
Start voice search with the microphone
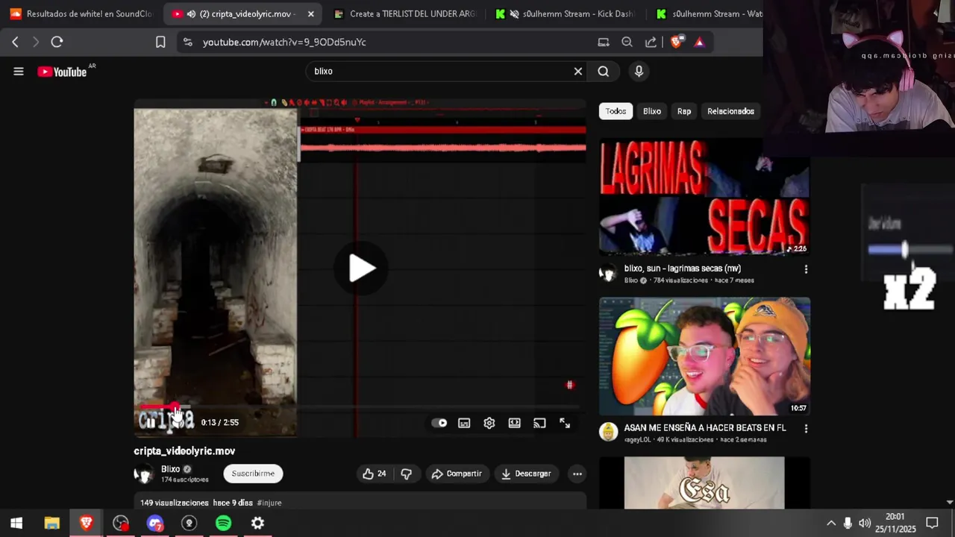point(639,72)
